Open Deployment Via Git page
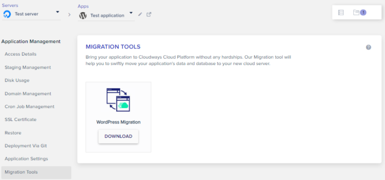385x180 pixels. coord(26,145)
